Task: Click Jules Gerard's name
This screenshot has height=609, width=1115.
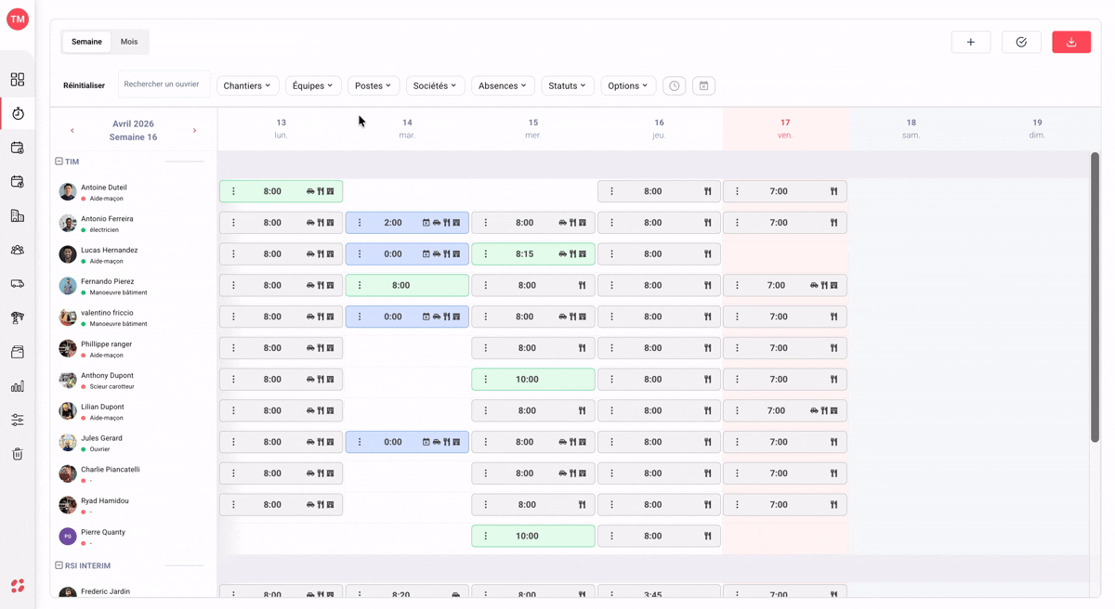Action: (x=101, y=438)
